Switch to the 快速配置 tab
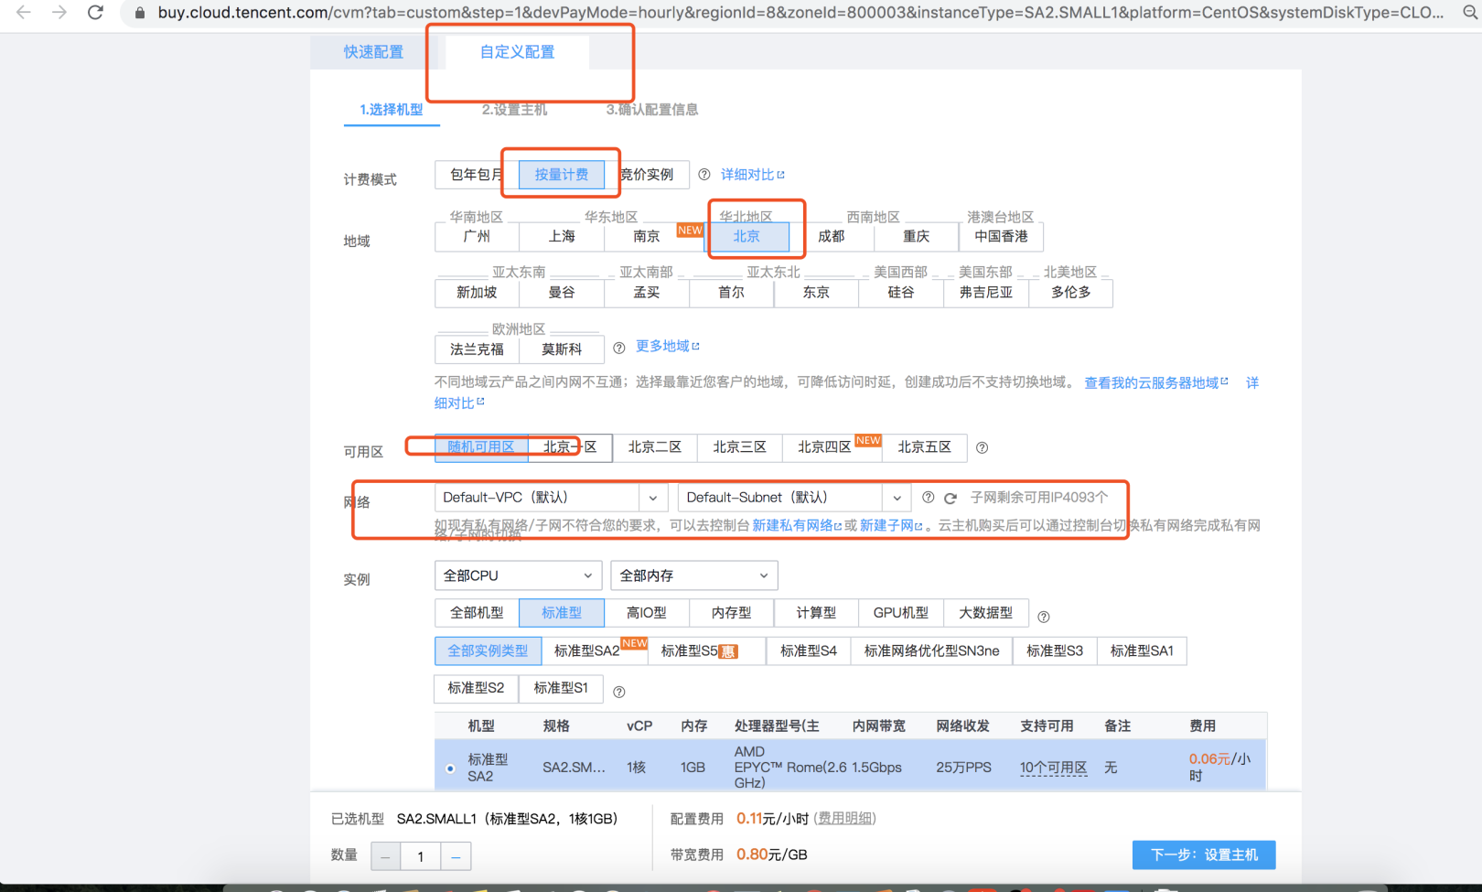This screenshot has width=1482, height=892. click(373, 52)
